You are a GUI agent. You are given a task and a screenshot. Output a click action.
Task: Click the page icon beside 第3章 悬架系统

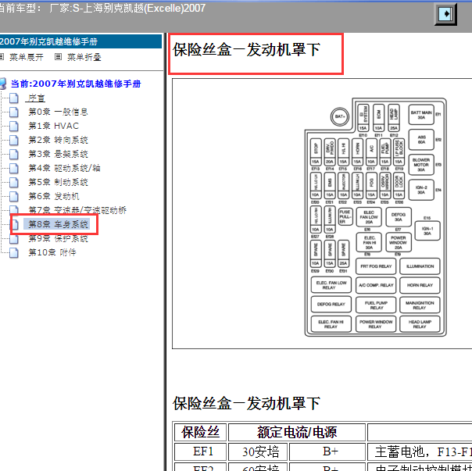click(14, 154)
